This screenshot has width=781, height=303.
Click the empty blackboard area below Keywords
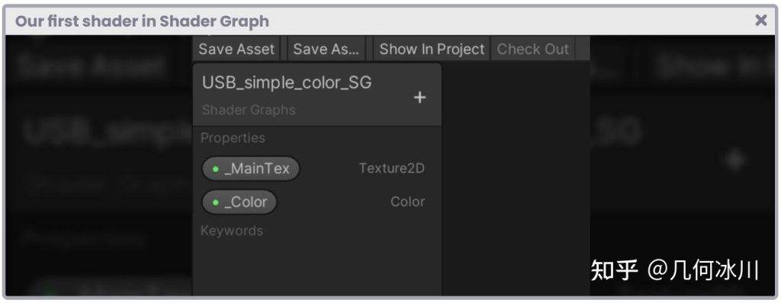click(x=317, y=269)
